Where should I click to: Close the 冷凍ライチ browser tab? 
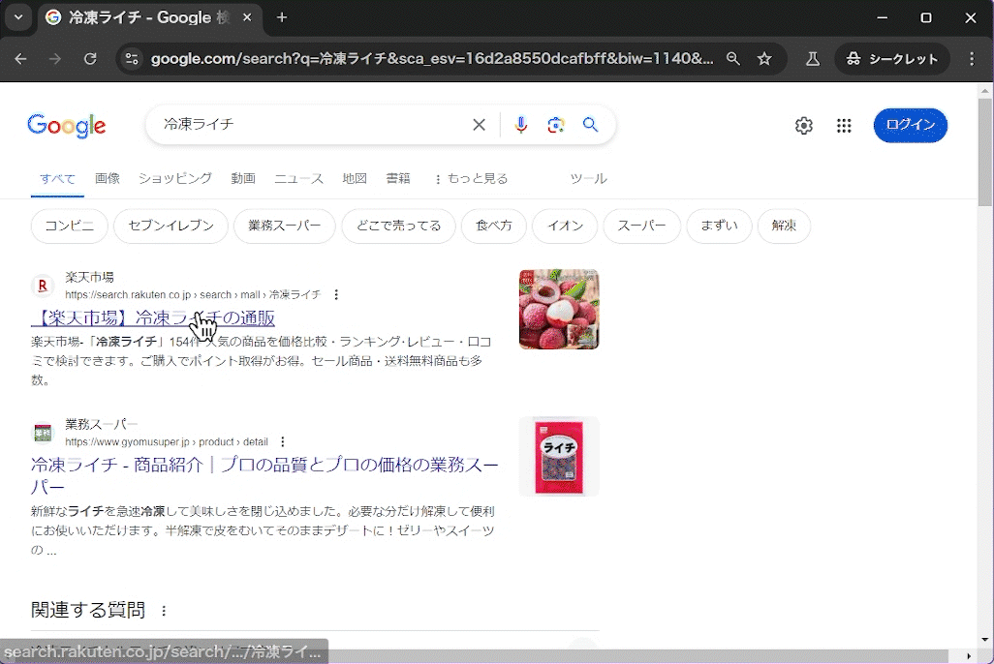pos(247,17)
